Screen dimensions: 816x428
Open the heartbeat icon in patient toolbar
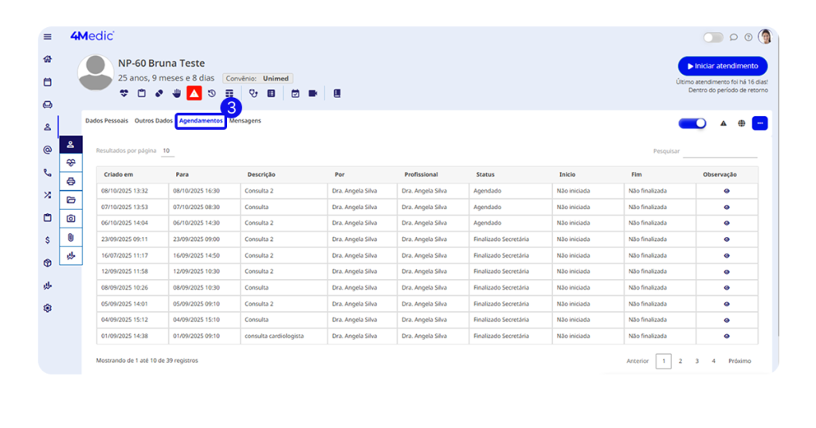point(124,93)
